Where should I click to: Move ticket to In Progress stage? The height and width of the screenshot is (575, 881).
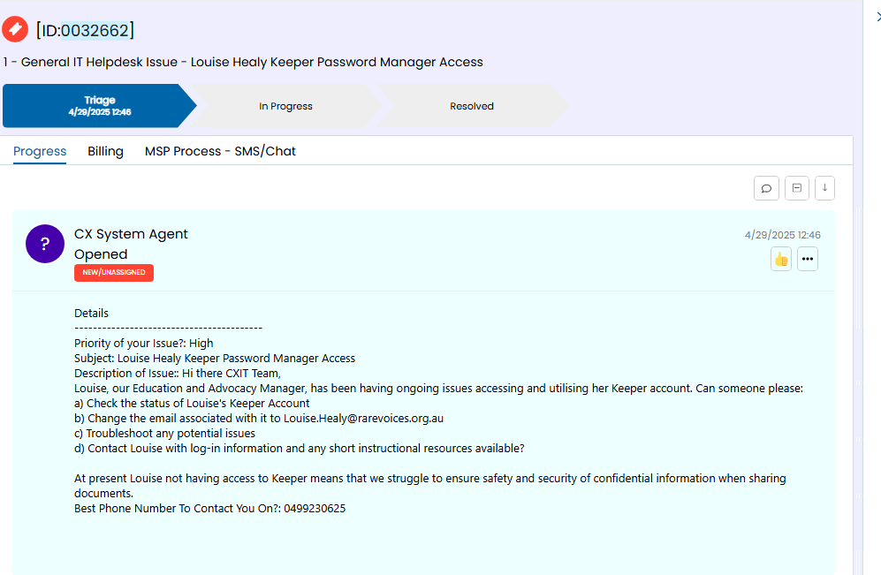tap(285, 106)
